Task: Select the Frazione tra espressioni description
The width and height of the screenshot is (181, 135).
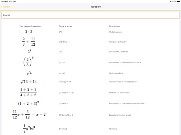Action: (x=119, y=93)
